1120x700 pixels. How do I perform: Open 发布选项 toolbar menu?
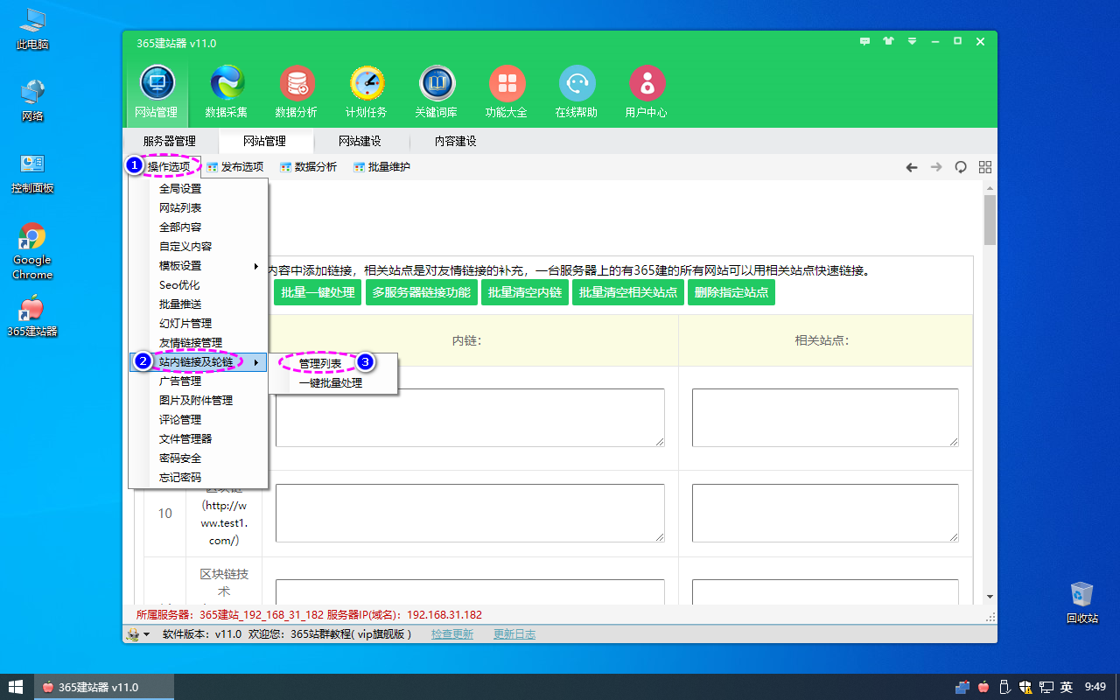(234, 167)
